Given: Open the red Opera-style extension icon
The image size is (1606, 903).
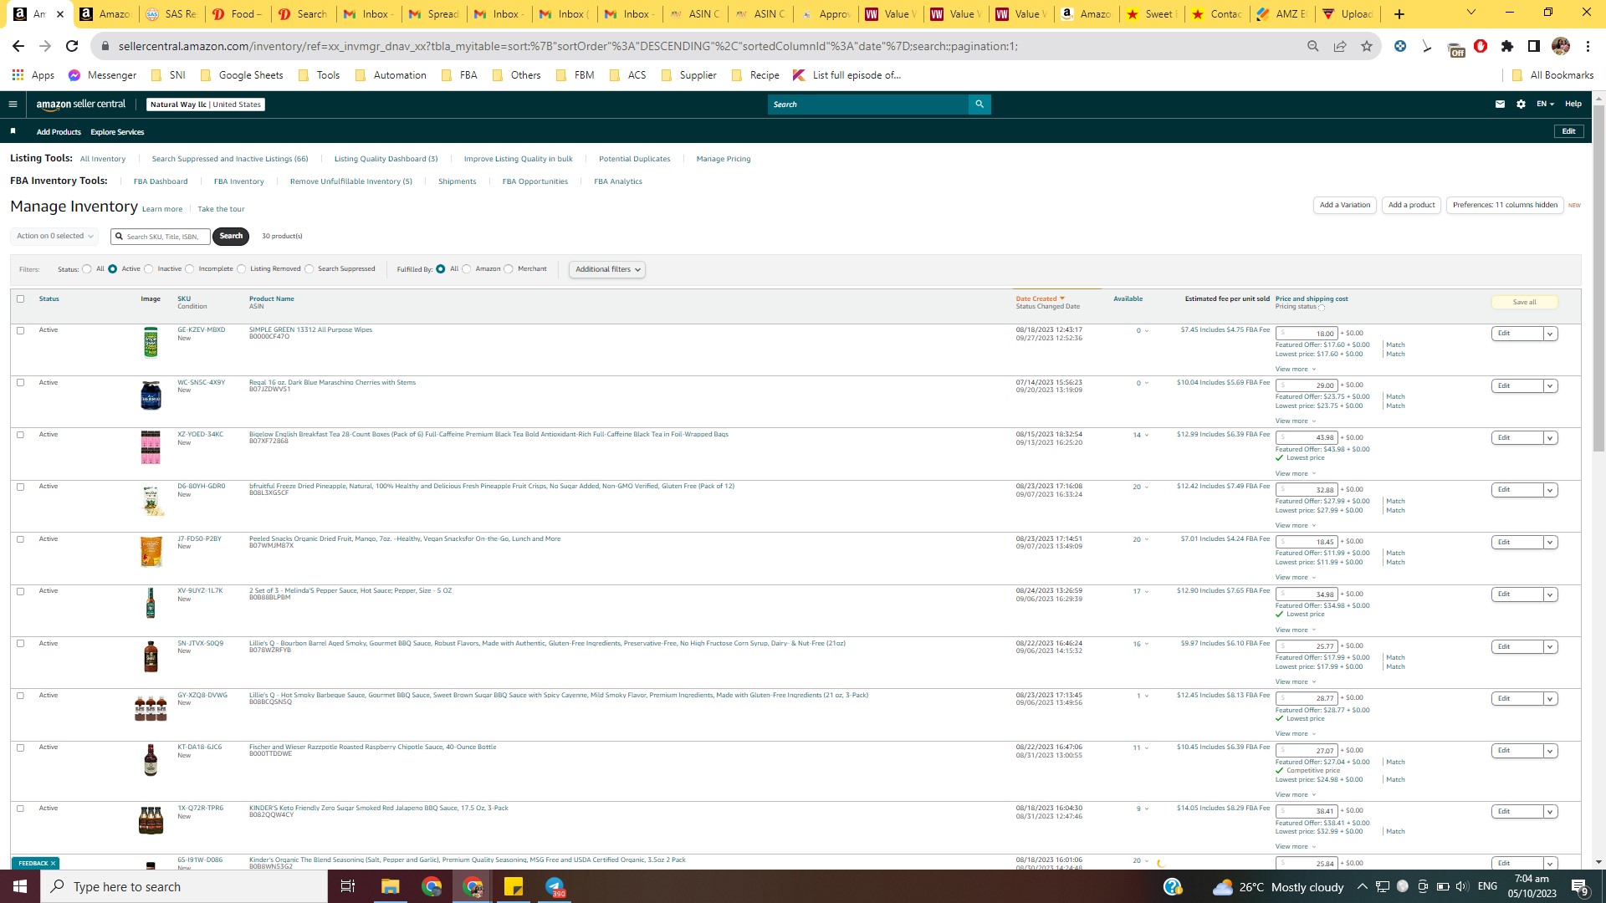Looking at the screenshot, I should click(1481, 46).
